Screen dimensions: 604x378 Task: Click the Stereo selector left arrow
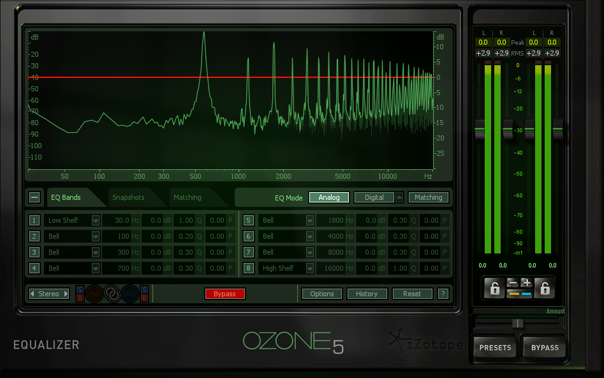coord(33,294)
